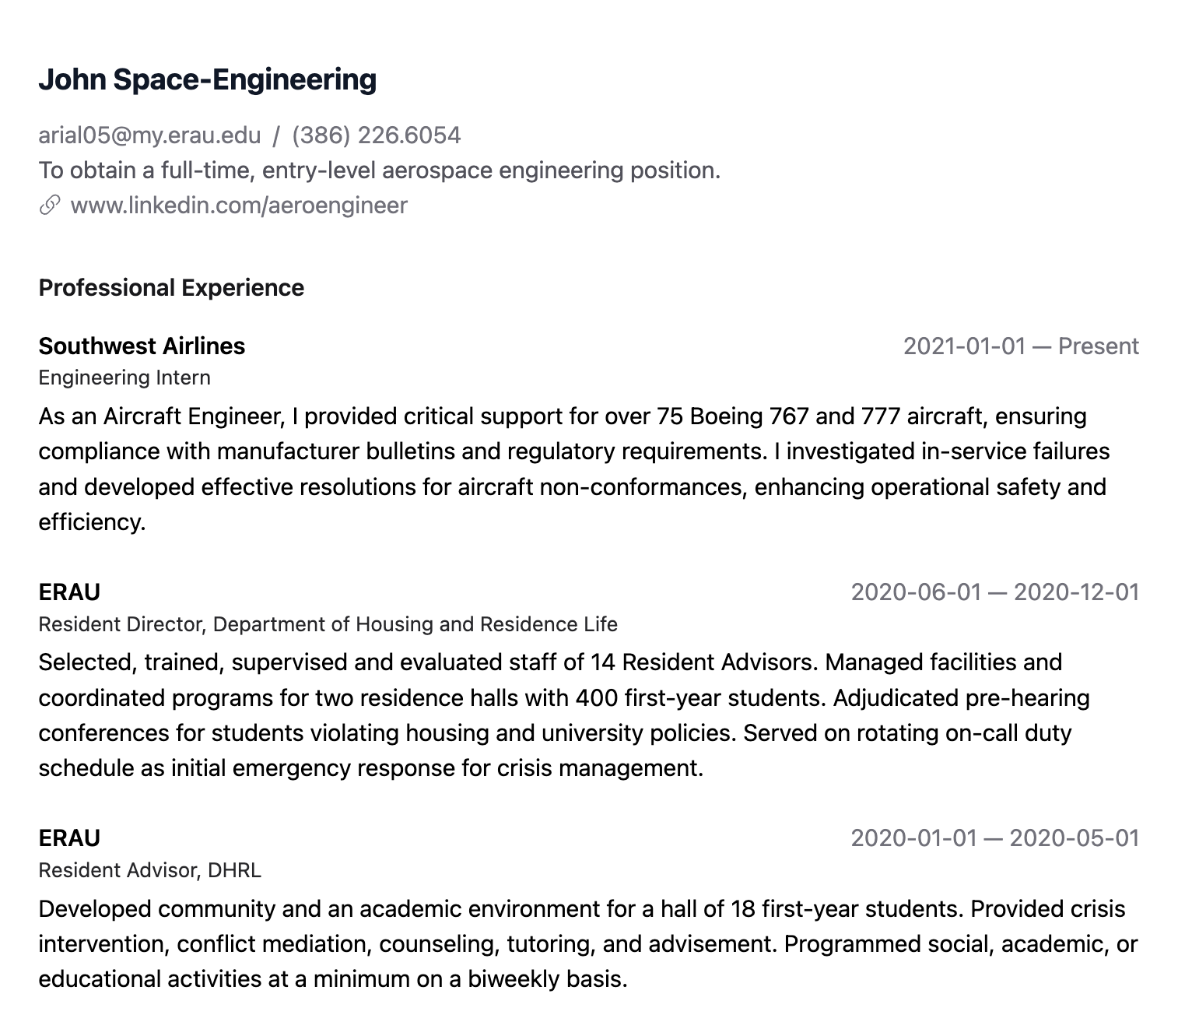
Task: Click the John Space-Engineering name heading
Action: (x=207, y=79)
